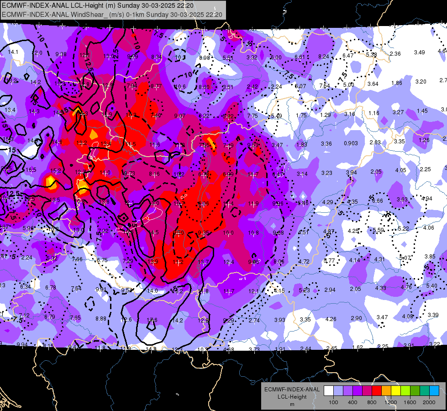Click the wind shear value "0.903"
The height and width of the screenshot is (411, 447).
[x=351, y=143]
